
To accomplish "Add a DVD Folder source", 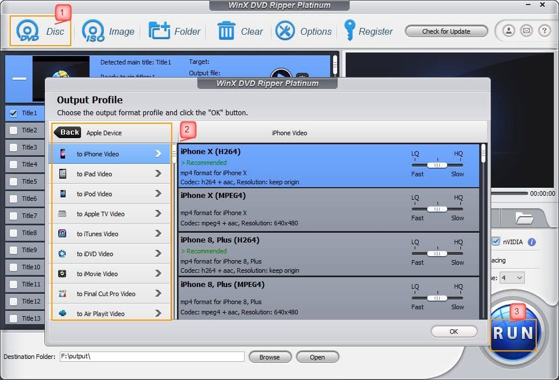I will (159, 31).
